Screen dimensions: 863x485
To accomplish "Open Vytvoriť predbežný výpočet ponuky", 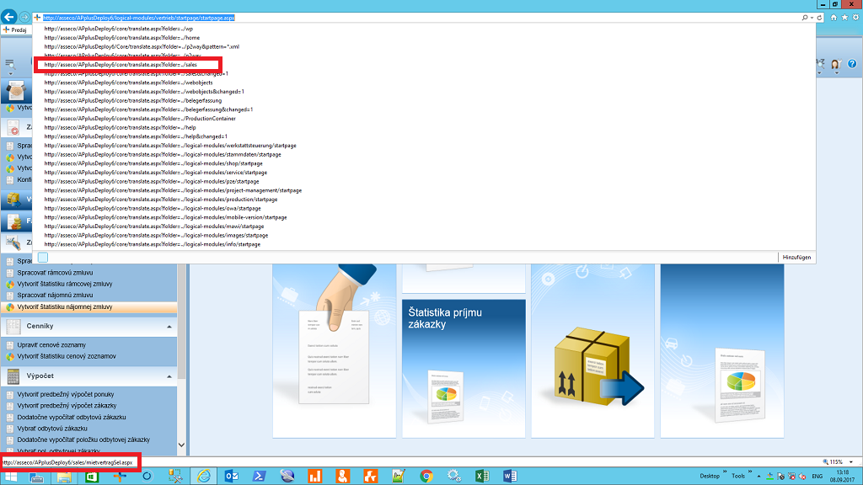I will click(66, 394).
